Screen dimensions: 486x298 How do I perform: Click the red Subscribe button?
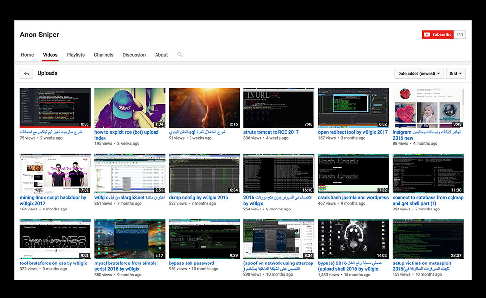point(437,35)
